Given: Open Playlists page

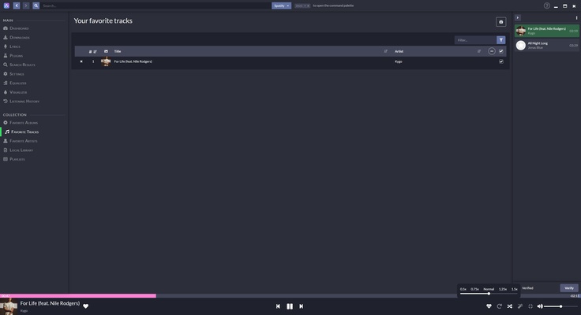Looking at the screenshot, I should 14,159.
